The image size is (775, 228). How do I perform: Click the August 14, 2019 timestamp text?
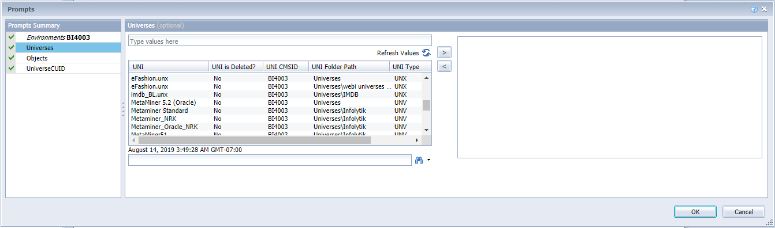pos(185,150)
